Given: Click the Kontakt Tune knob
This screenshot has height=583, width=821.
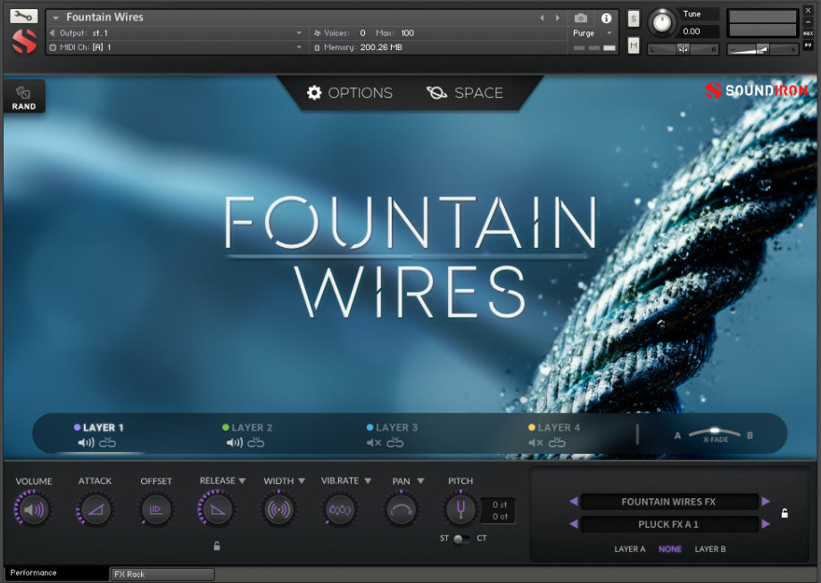Looking at the screenshot, I should coord(662,22).
